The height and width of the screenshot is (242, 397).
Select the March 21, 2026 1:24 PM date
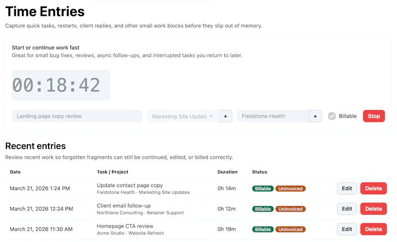[40, 188]
